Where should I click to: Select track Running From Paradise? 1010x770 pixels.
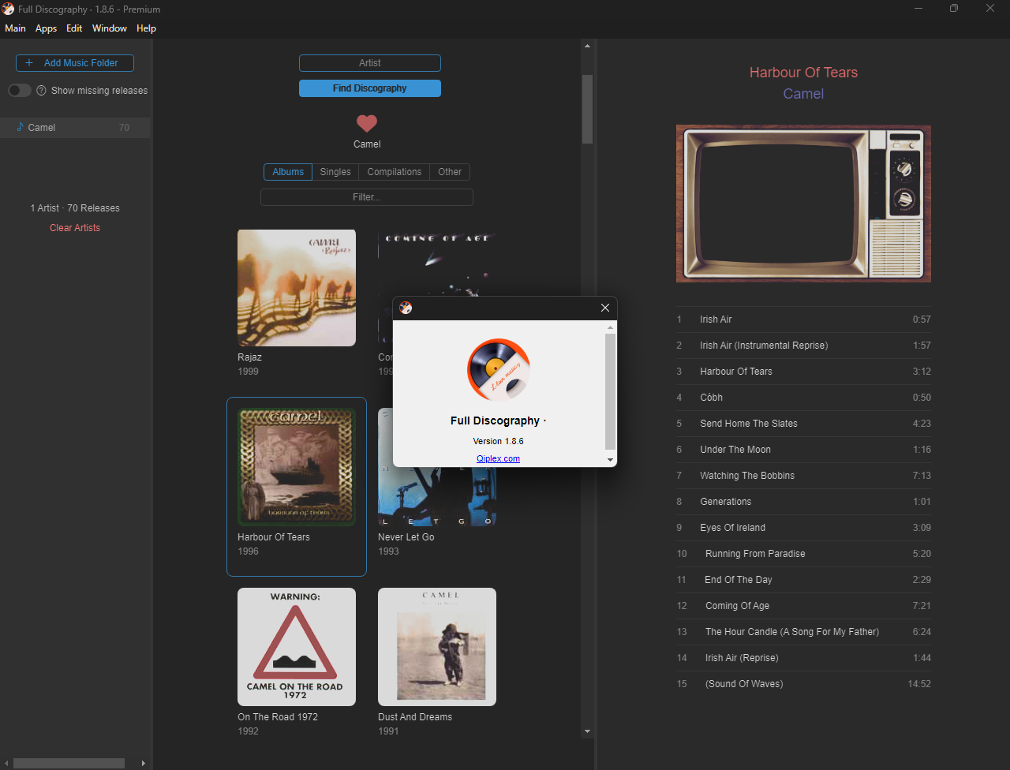point(803,554)
